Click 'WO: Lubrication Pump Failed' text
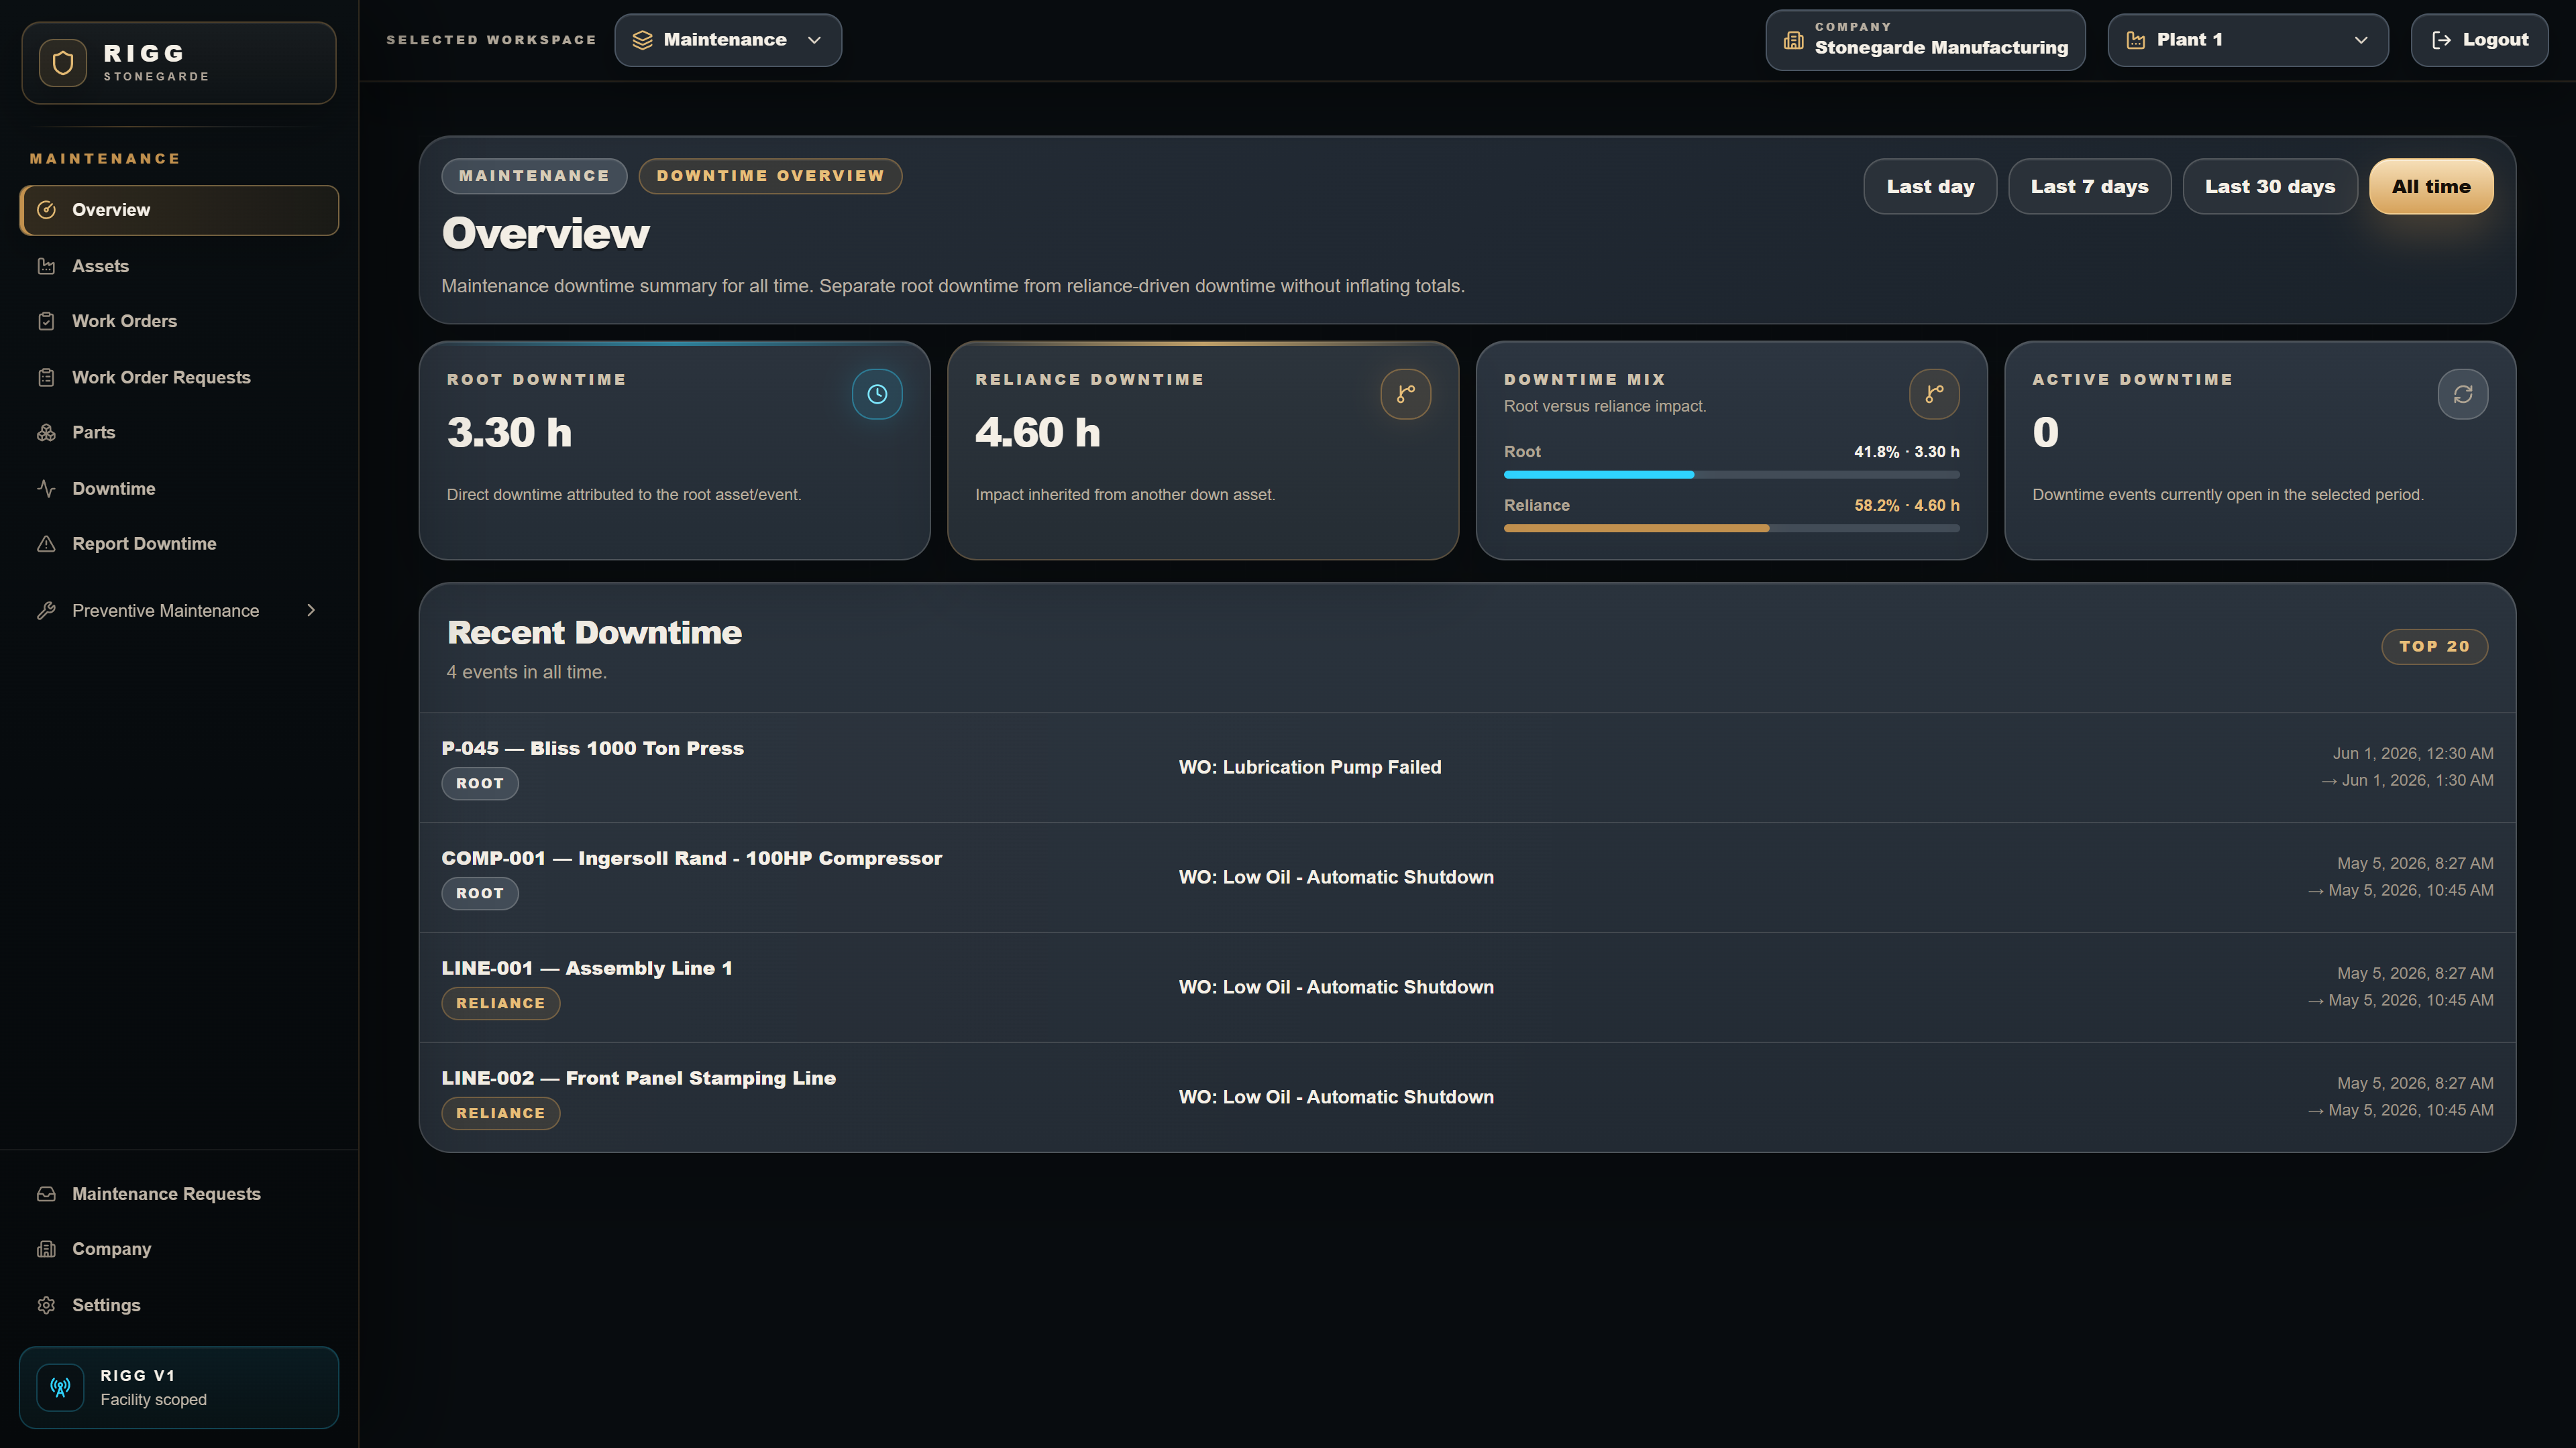This screenshot has width=2576, height=1448. coord(1310,768)
